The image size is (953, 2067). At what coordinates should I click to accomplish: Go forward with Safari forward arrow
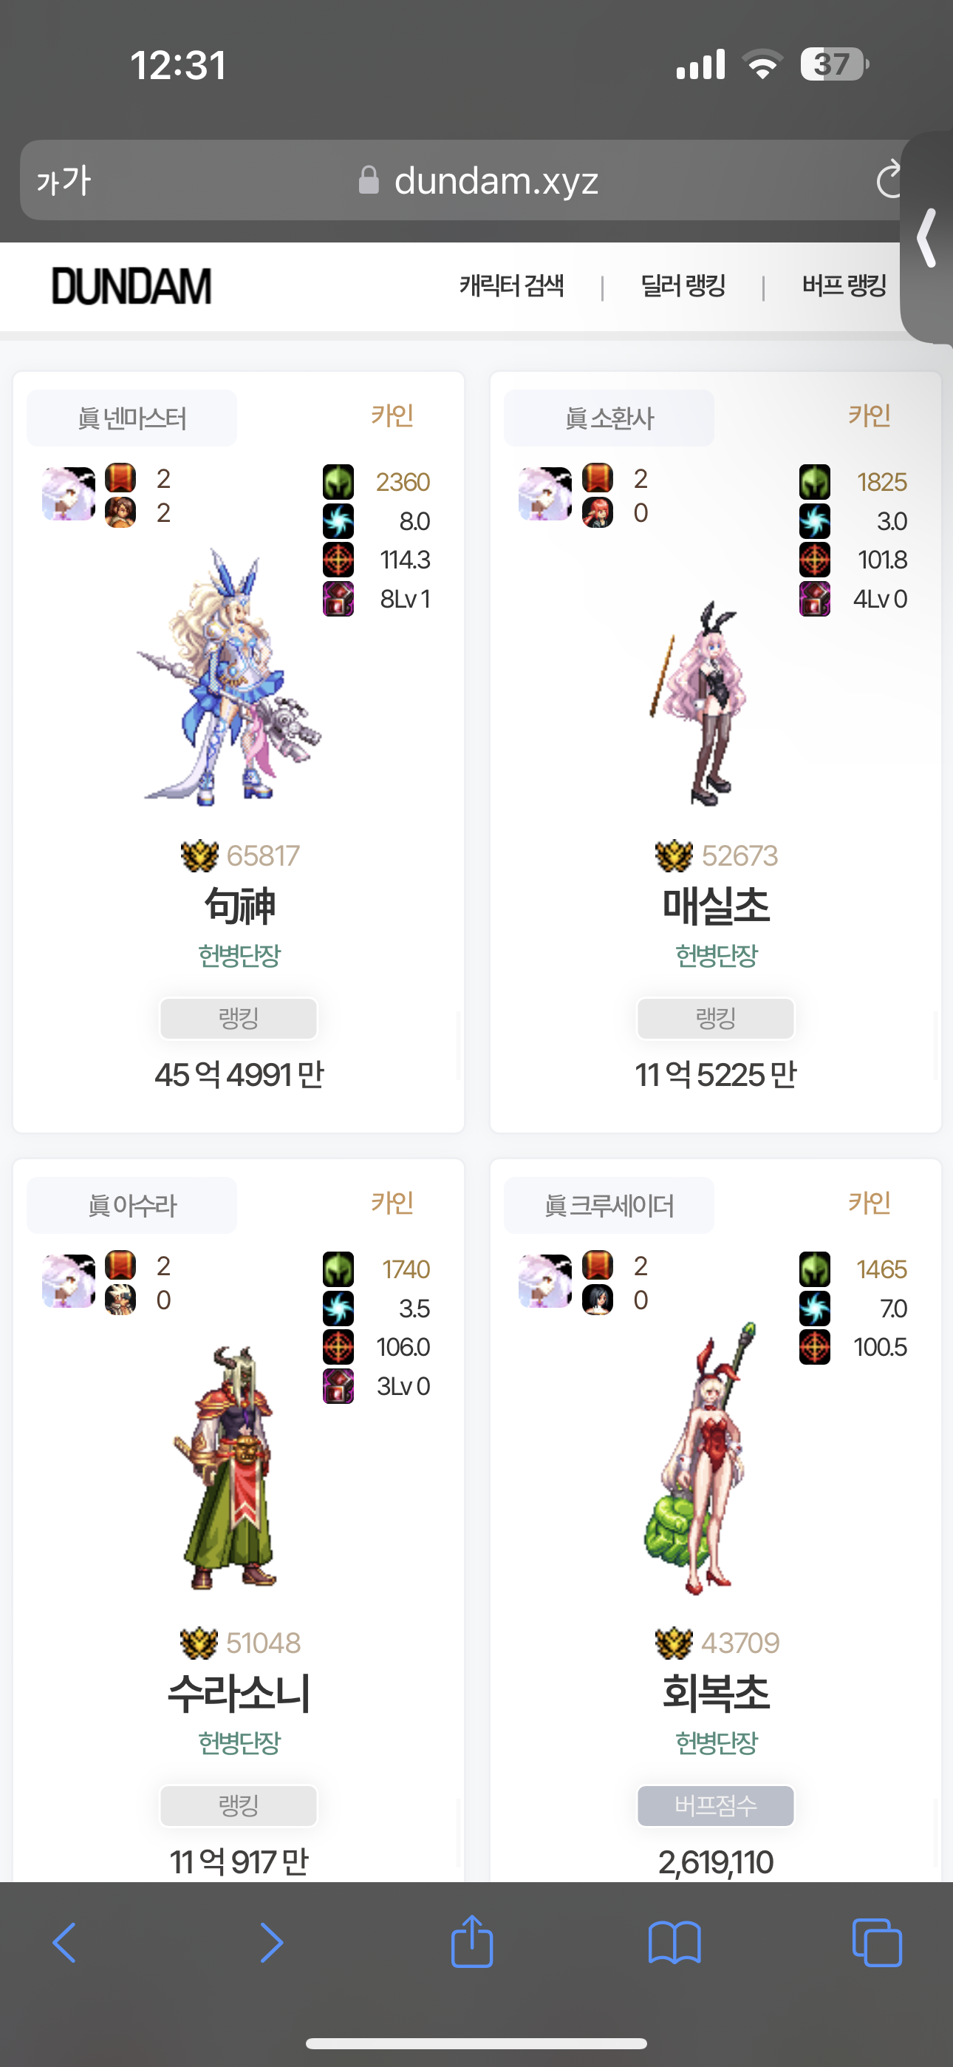[x=271, y=1943]
